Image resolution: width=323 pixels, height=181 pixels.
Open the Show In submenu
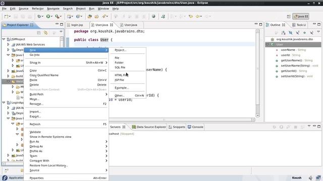[66, 62]
